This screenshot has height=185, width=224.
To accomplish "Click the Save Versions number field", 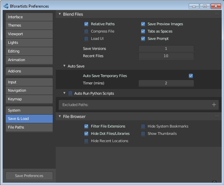I will [166, 48].
